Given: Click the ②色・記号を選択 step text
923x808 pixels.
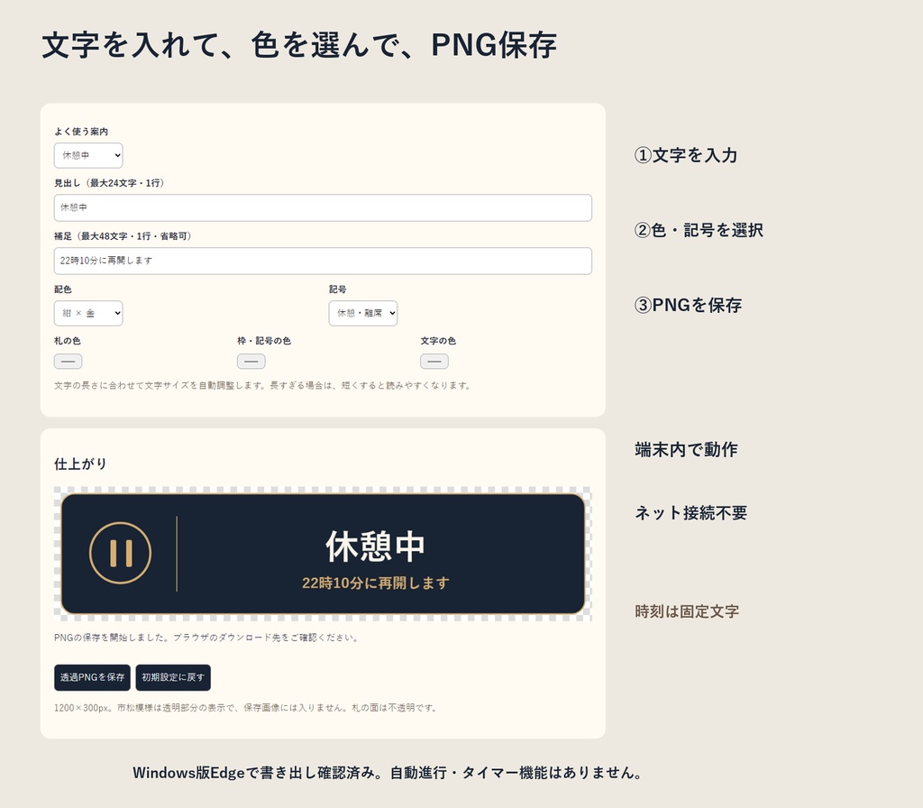Looking at the screenshot, I should (x=699, y=230).
